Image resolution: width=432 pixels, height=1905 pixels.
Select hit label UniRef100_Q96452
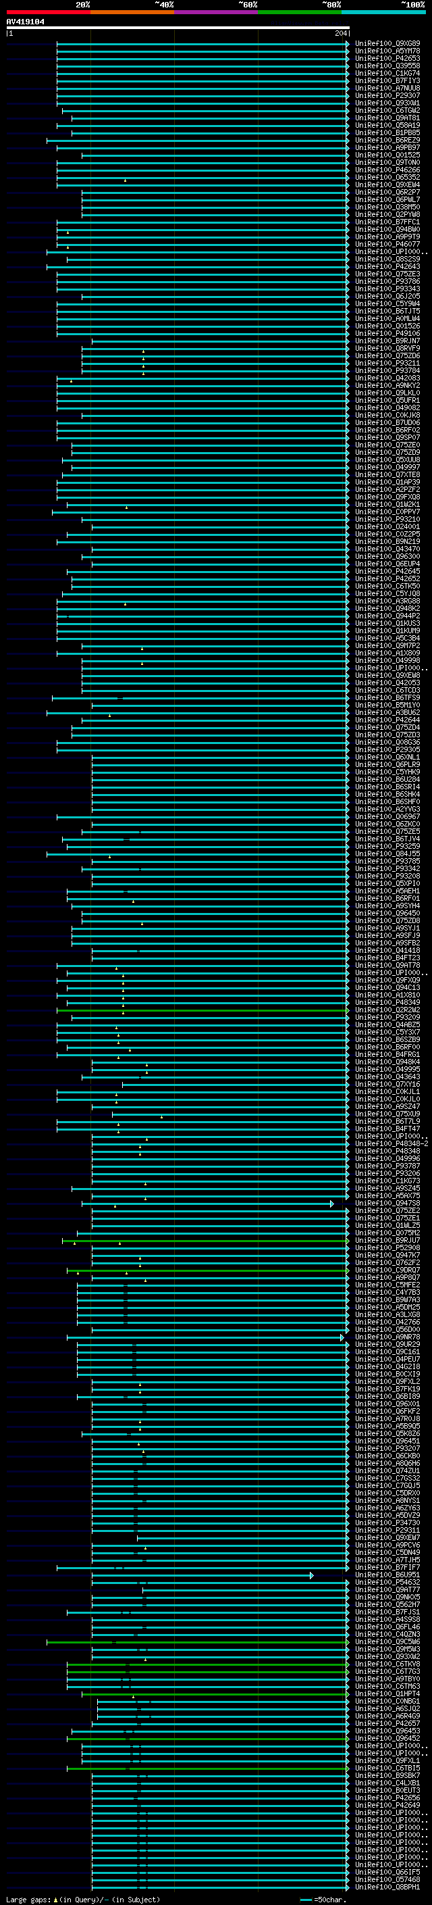(387, 1738)
